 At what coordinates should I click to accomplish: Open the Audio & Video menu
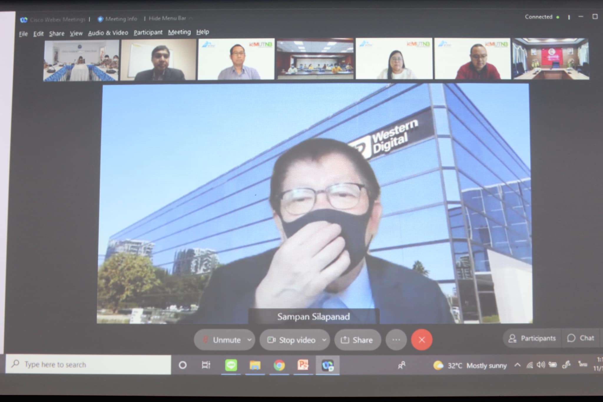(108, 33)
